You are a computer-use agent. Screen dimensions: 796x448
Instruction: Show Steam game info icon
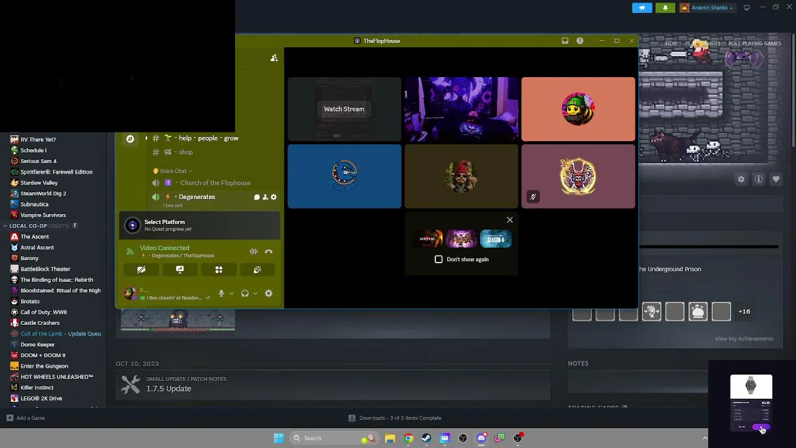759,179
